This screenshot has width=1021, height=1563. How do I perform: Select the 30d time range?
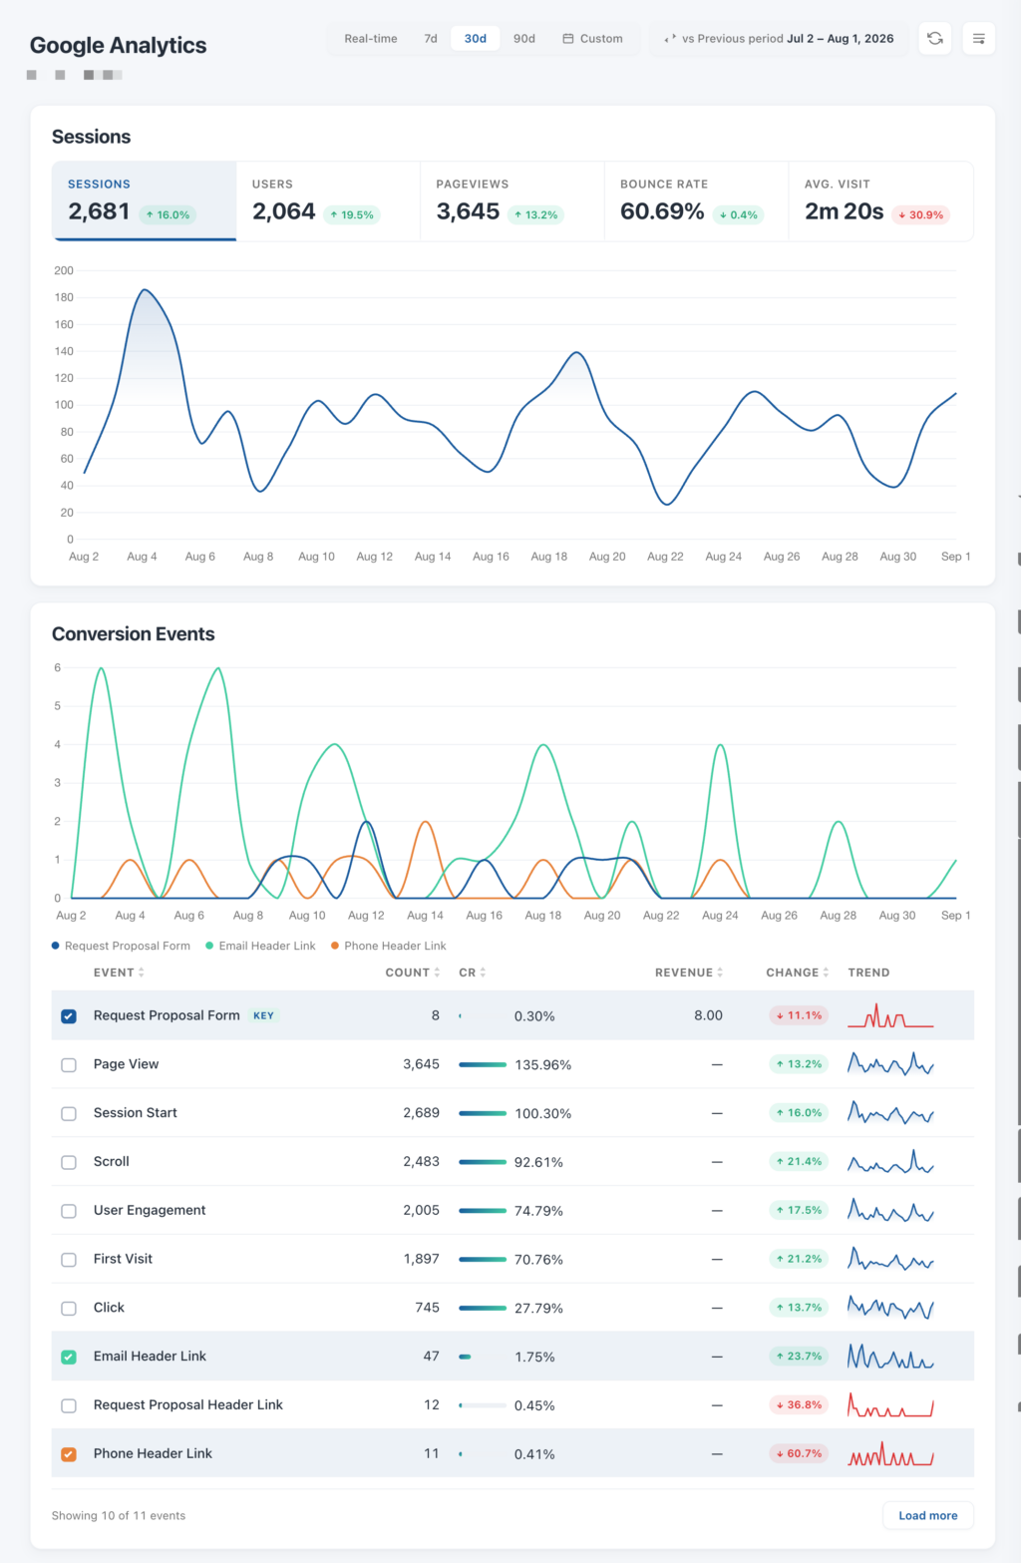(476, 39)
